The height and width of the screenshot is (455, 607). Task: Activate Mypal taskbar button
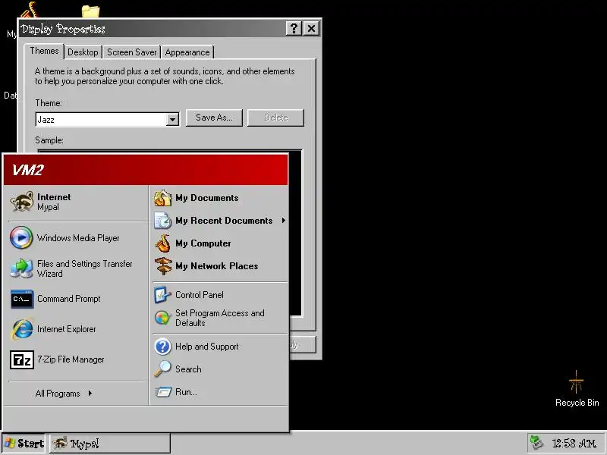pyautogui.click(x=109, y=443)
